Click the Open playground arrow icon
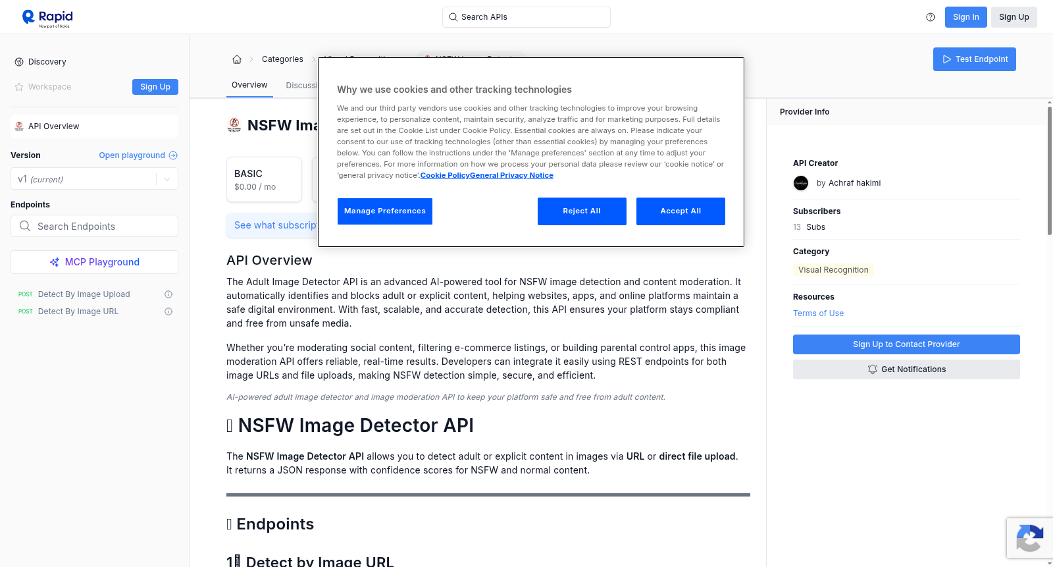 tap(173, 155)
